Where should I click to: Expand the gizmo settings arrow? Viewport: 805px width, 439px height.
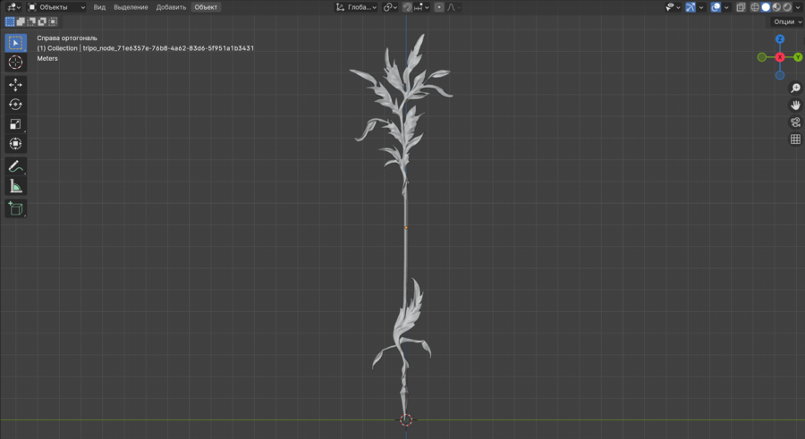(701, 7)
